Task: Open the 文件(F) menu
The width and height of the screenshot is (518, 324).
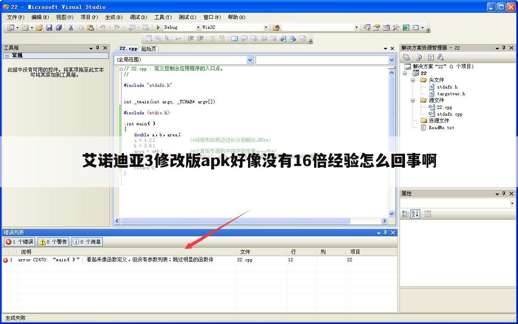Action: click(16, 17)
